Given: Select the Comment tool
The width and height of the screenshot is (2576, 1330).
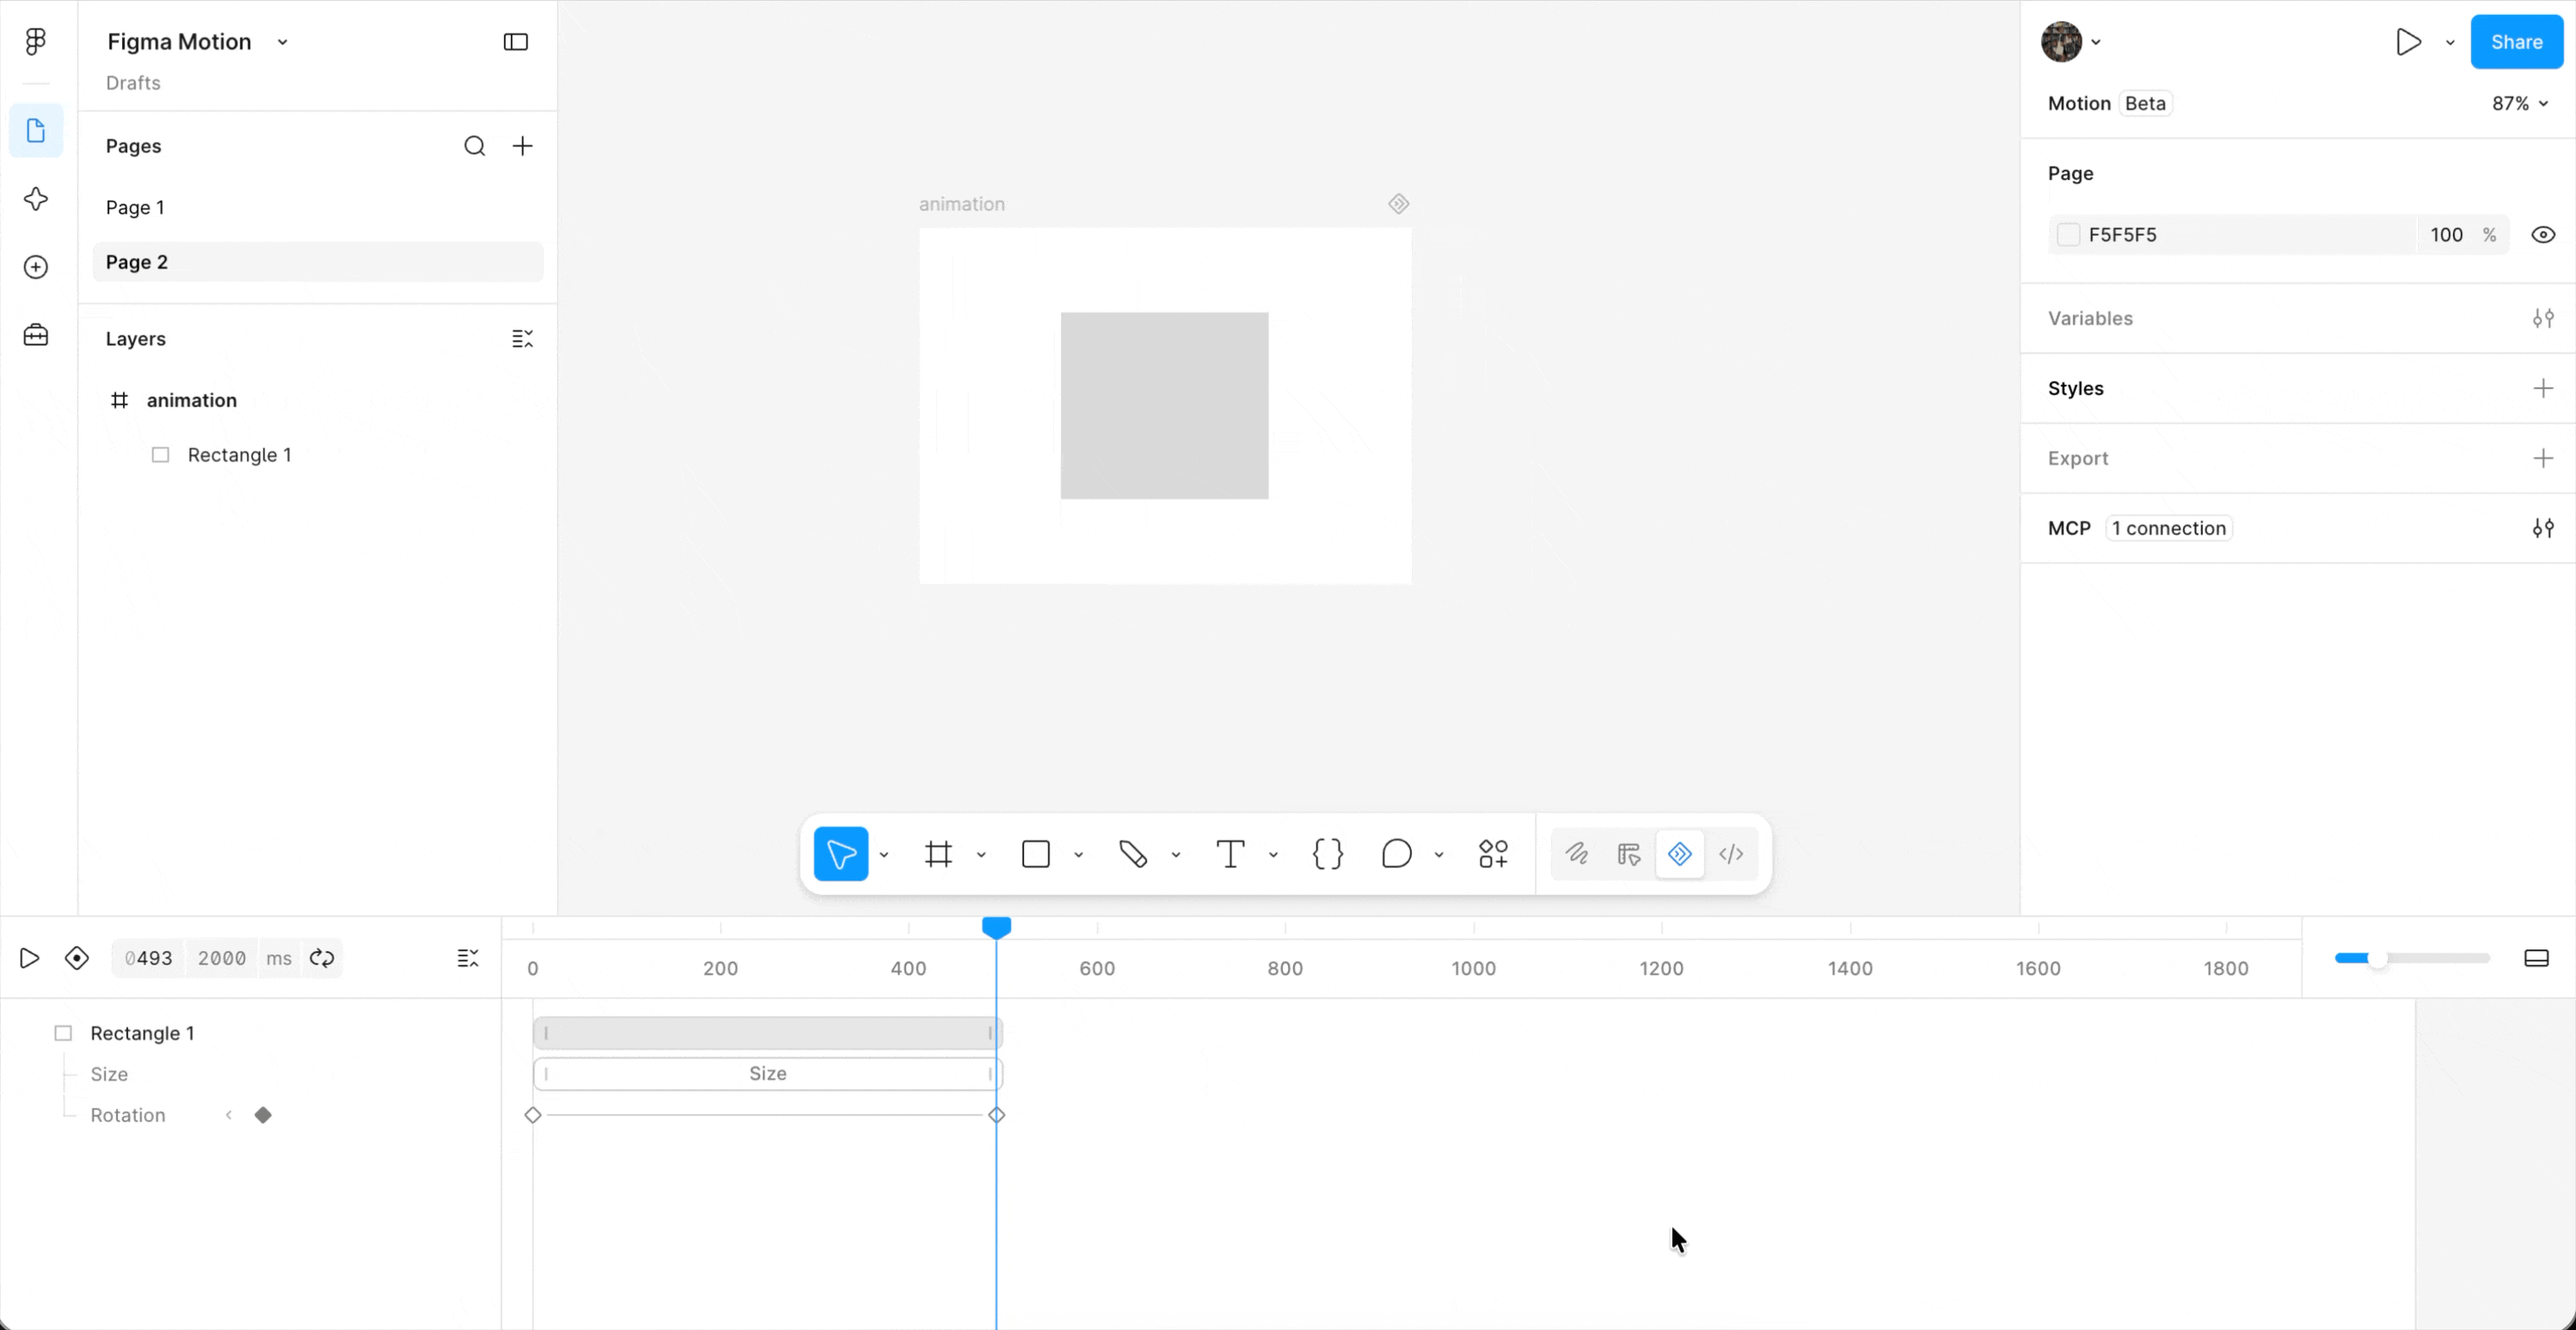Looking at the screenshot, I should coord(1397,855).
